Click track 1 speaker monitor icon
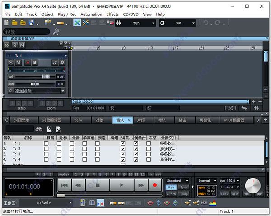Viewport: 271px width, 216px height. [x=35, y=63]
